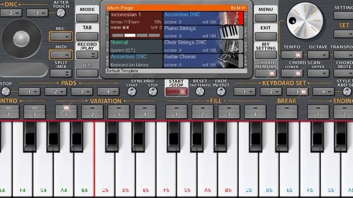This screenshot has width=353, height=198.
Task: Click the SYNCHRO START knob button
Action: click(x=132, y=91)
